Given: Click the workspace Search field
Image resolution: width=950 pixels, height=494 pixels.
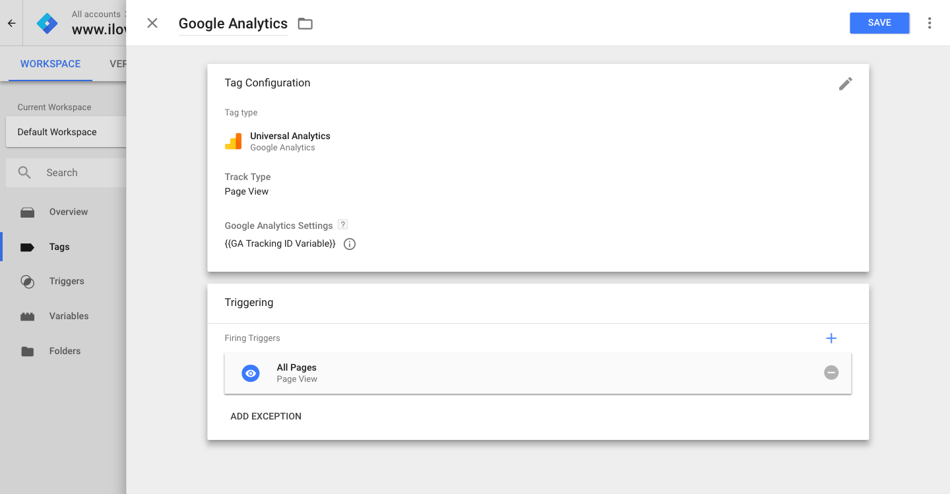Looking at the screenshot, I should 73,173.
